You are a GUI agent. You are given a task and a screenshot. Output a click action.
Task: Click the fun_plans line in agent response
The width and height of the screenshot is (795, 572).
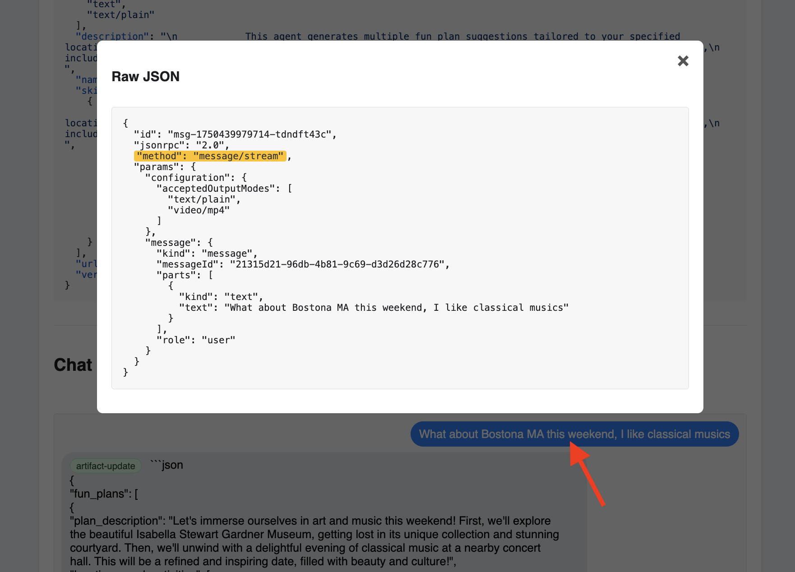[104, 494]
